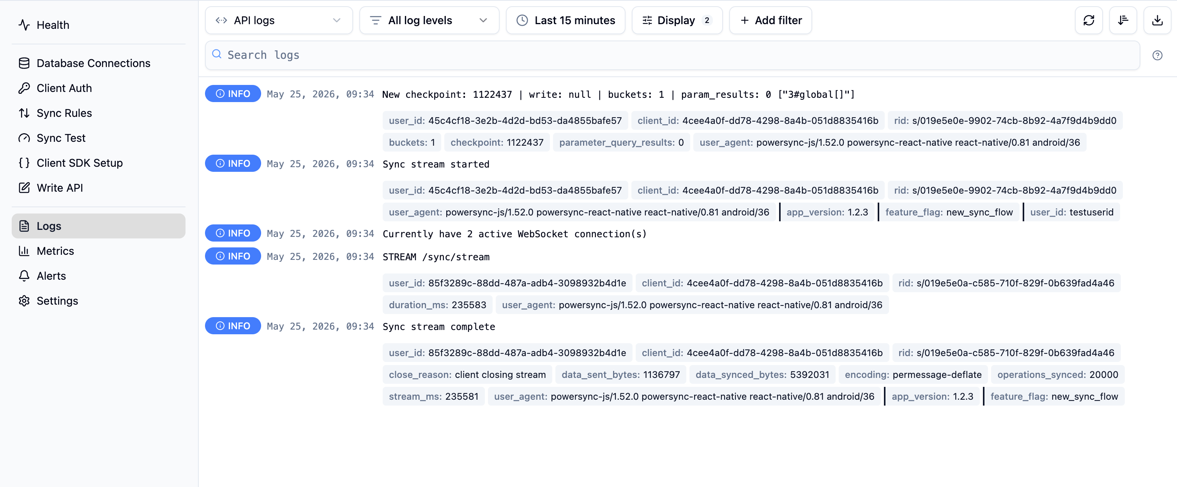Click the close_reason: client closing stream tag
Viewport: 1177px width, 487px height.
tap(467, 375)
